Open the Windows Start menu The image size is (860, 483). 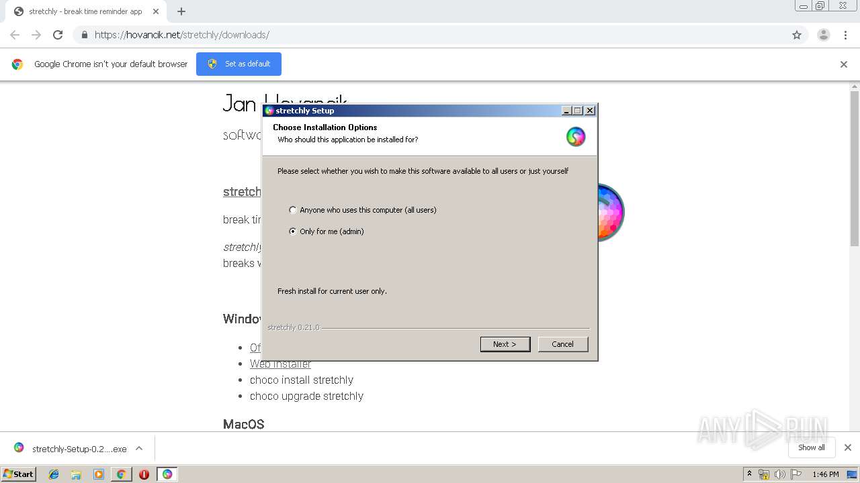(x=18, y=474)
